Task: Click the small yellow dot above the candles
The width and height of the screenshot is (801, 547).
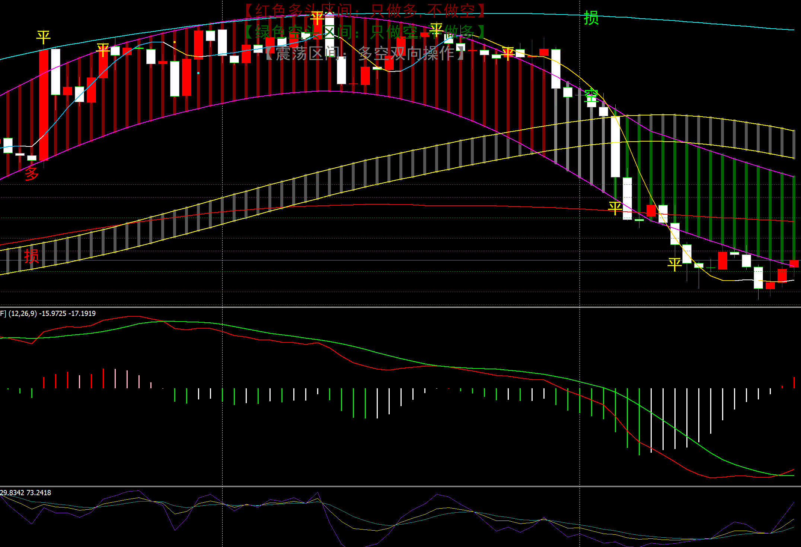Action: click(x=175, y=42)
